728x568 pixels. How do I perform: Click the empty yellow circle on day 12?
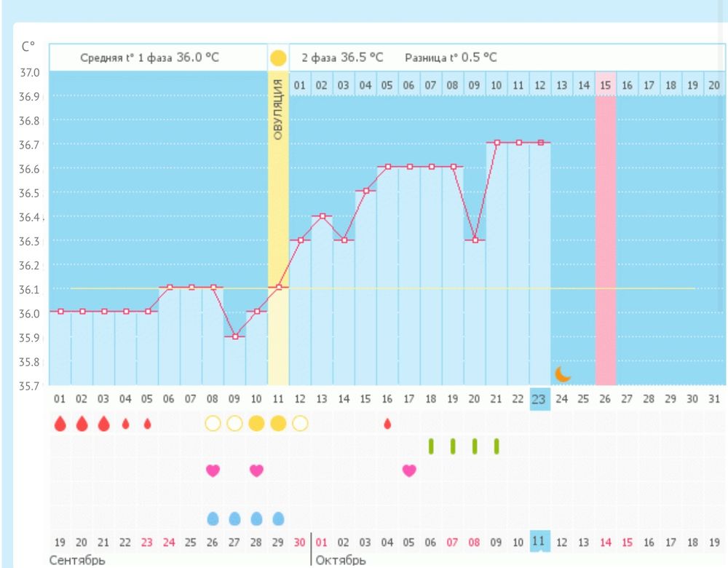pos(300,423)
